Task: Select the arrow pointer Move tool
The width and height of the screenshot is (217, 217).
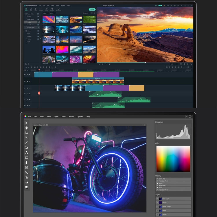Action: [26, 123]
